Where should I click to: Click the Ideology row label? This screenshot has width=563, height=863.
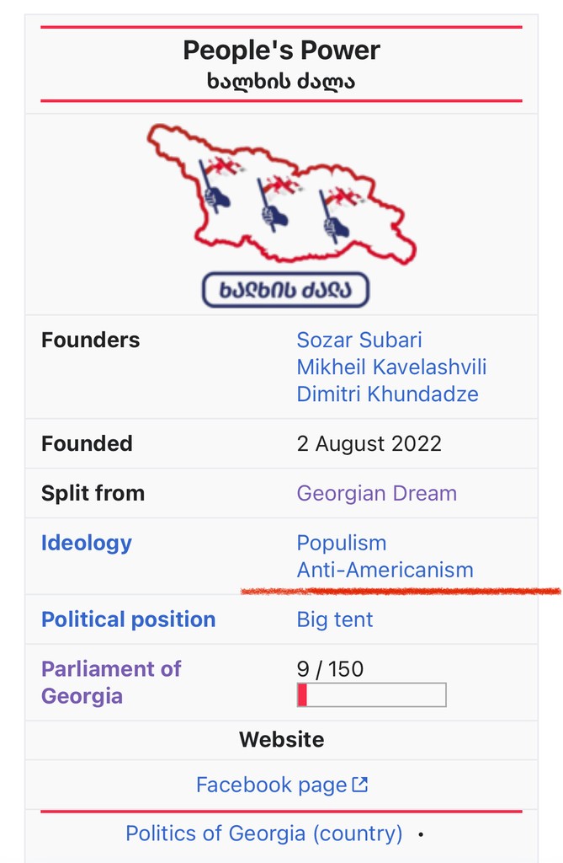click(87, 544)
